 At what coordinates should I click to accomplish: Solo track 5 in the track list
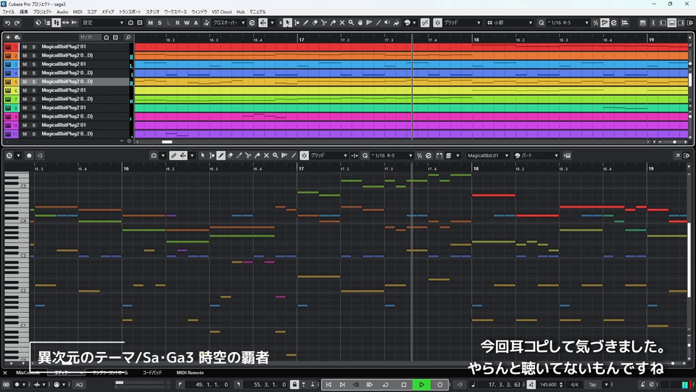point(33,81)
